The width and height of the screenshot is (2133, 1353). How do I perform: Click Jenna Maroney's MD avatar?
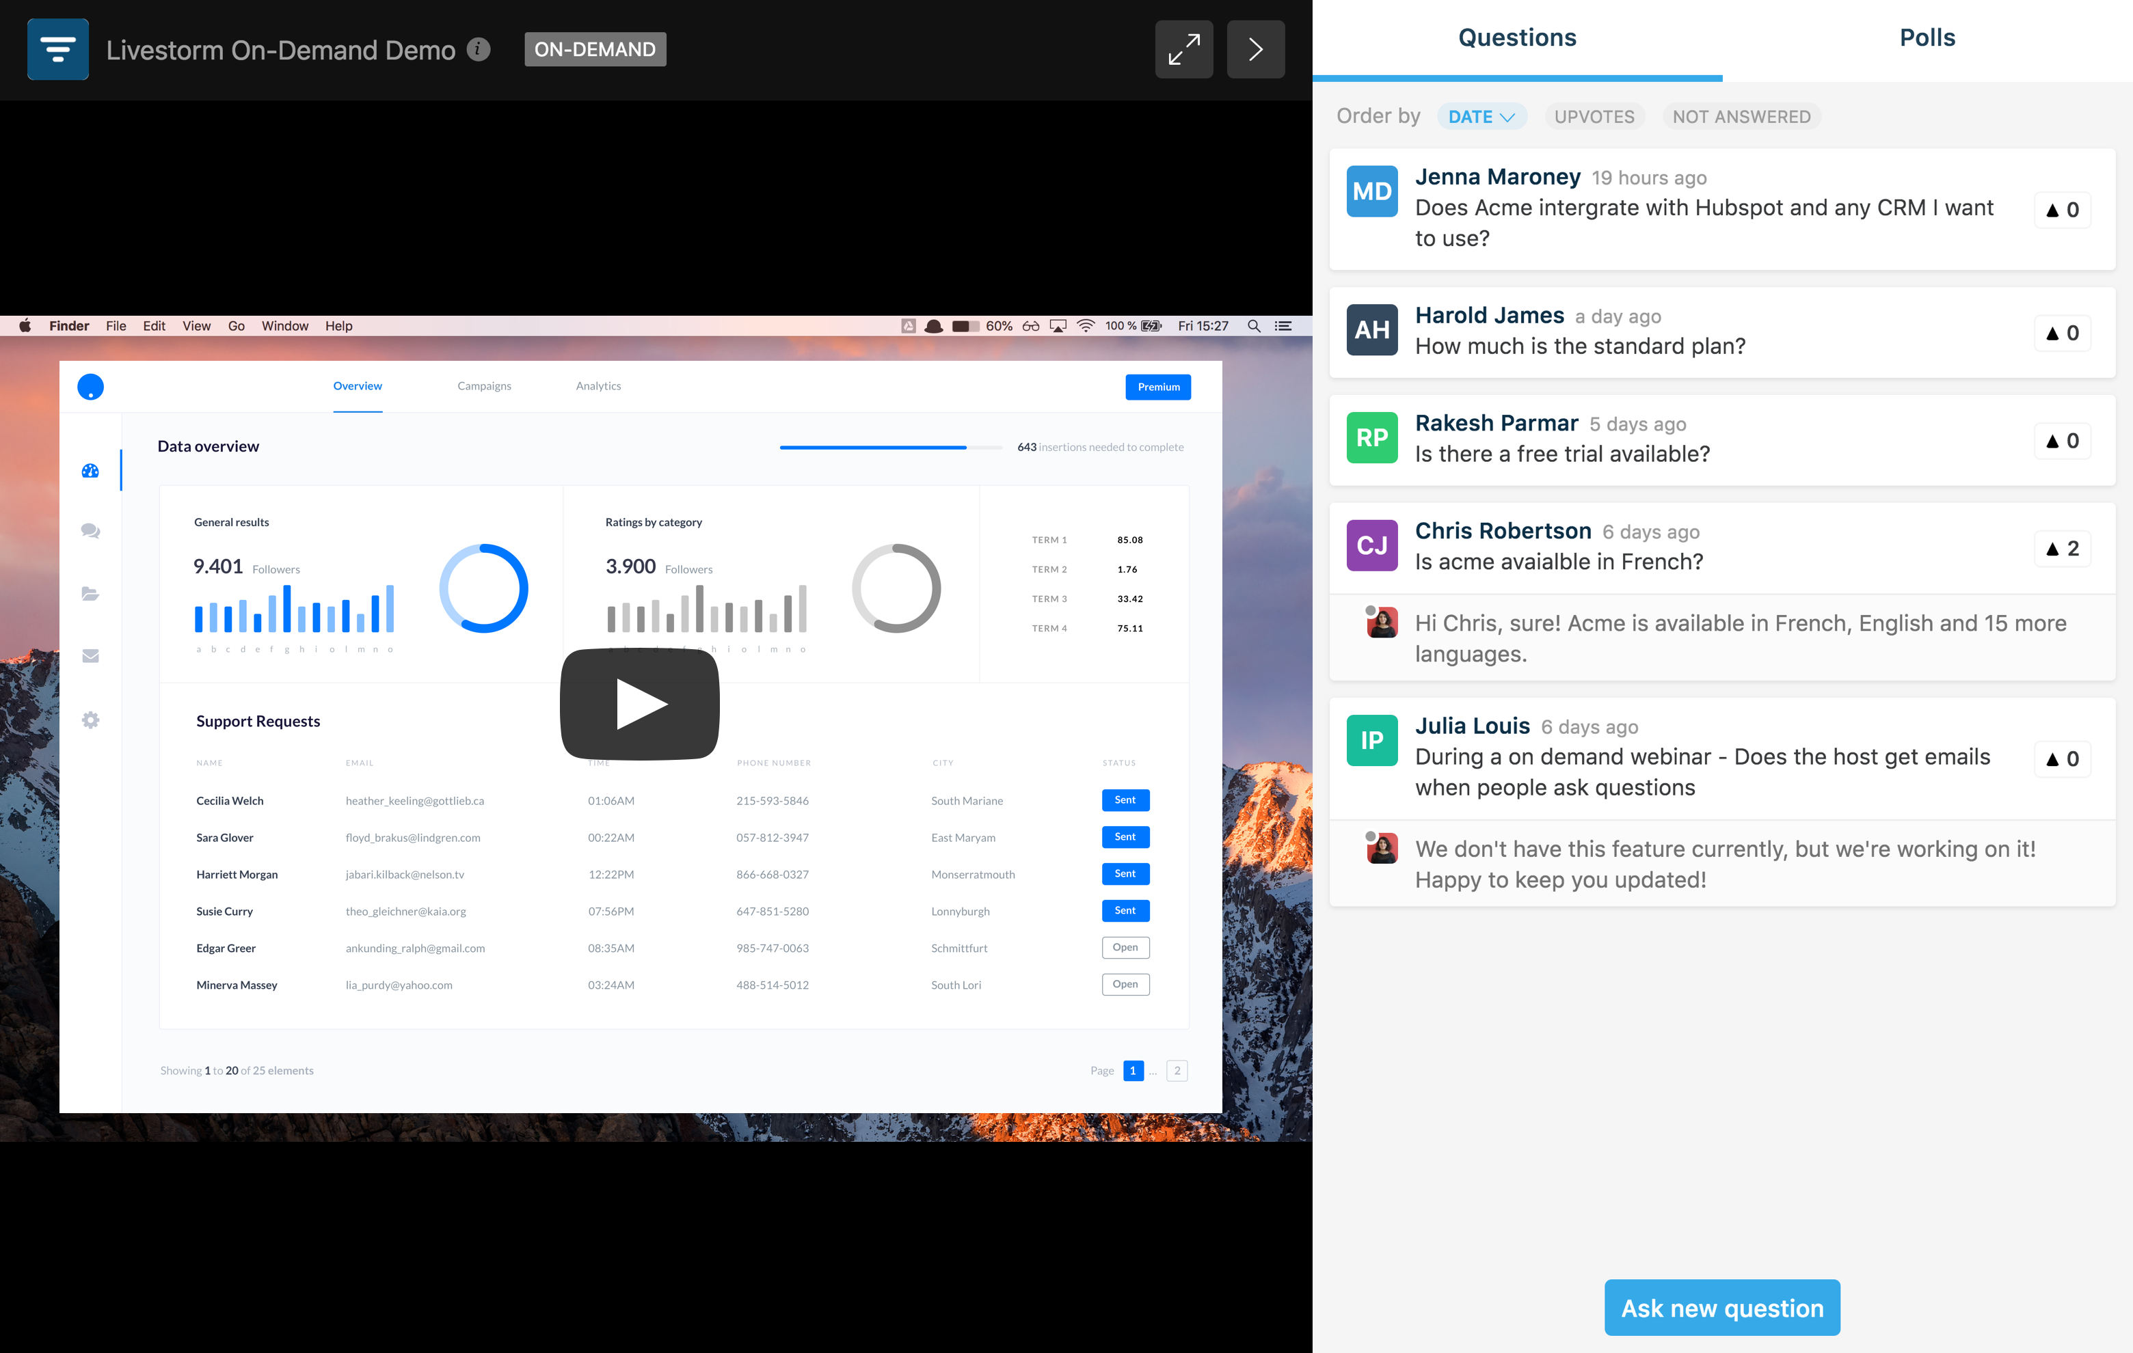(x=1371, y=191)
